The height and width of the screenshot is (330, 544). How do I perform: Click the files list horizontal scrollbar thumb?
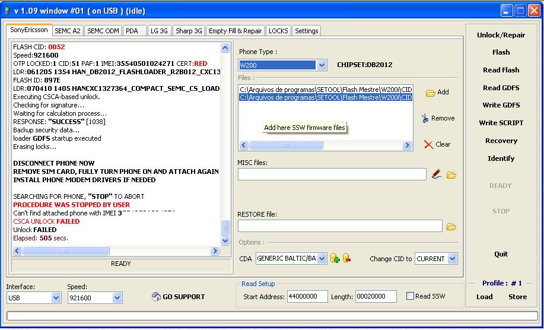coord(286,145)
